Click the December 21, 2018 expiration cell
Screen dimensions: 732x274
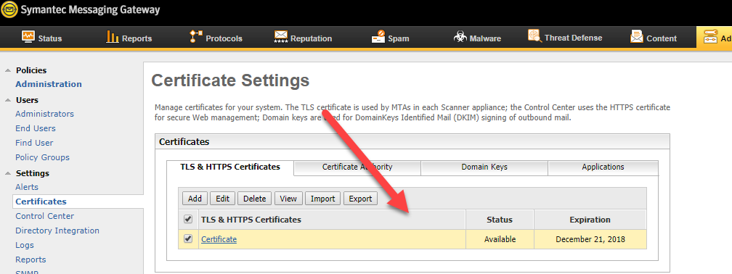590,239
